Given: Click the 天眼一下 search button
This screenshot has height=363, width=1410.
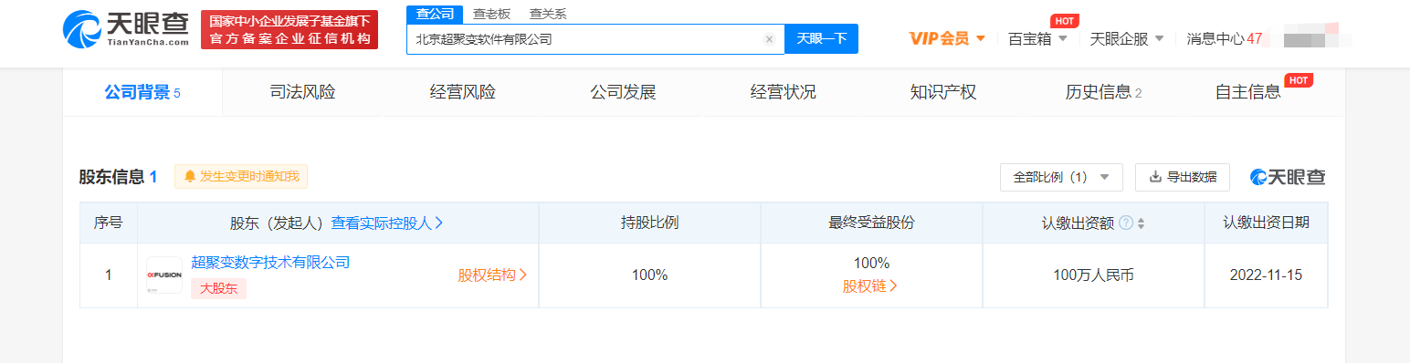Looking at the screenshot, I should click(x=821, y=39).
